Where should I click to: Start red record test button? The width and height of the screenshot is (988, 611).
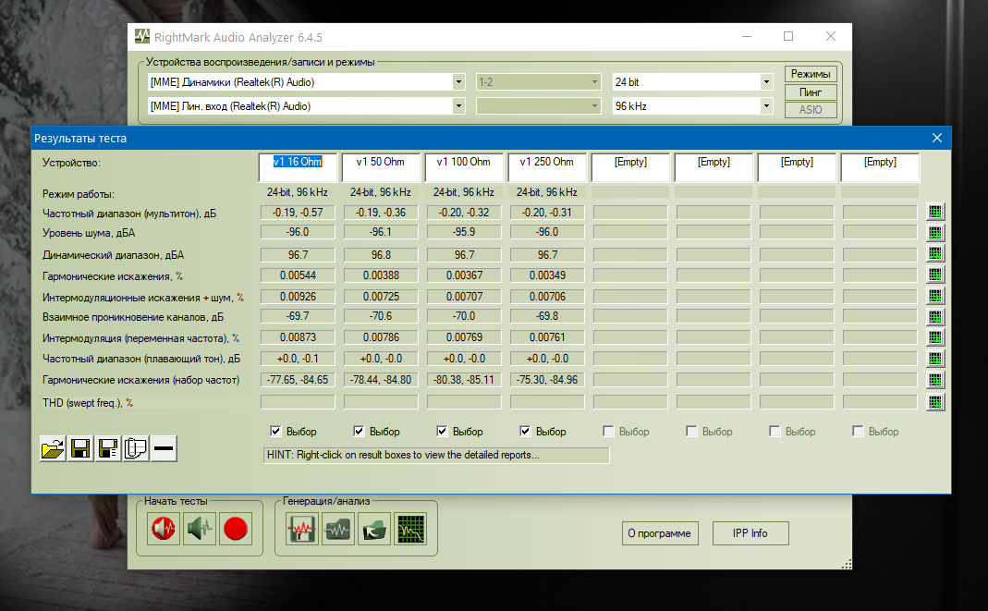pos(236,529)
